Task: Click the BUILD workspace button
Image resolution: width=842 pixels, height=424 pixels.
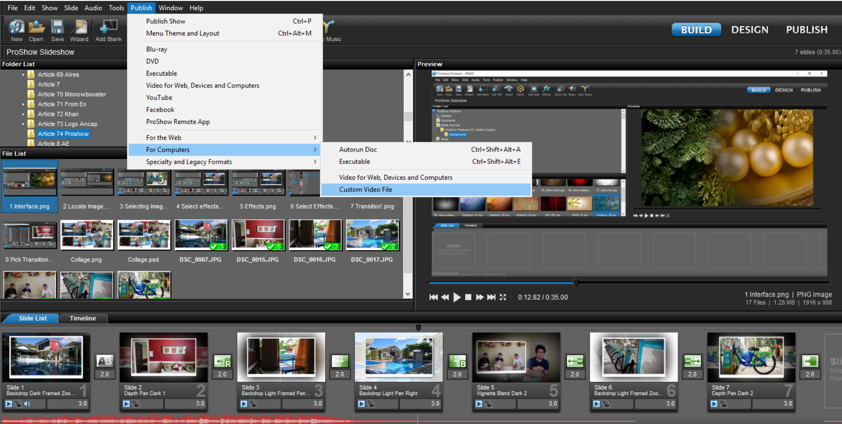Action: pyautogui.click(x=696, y=29)
